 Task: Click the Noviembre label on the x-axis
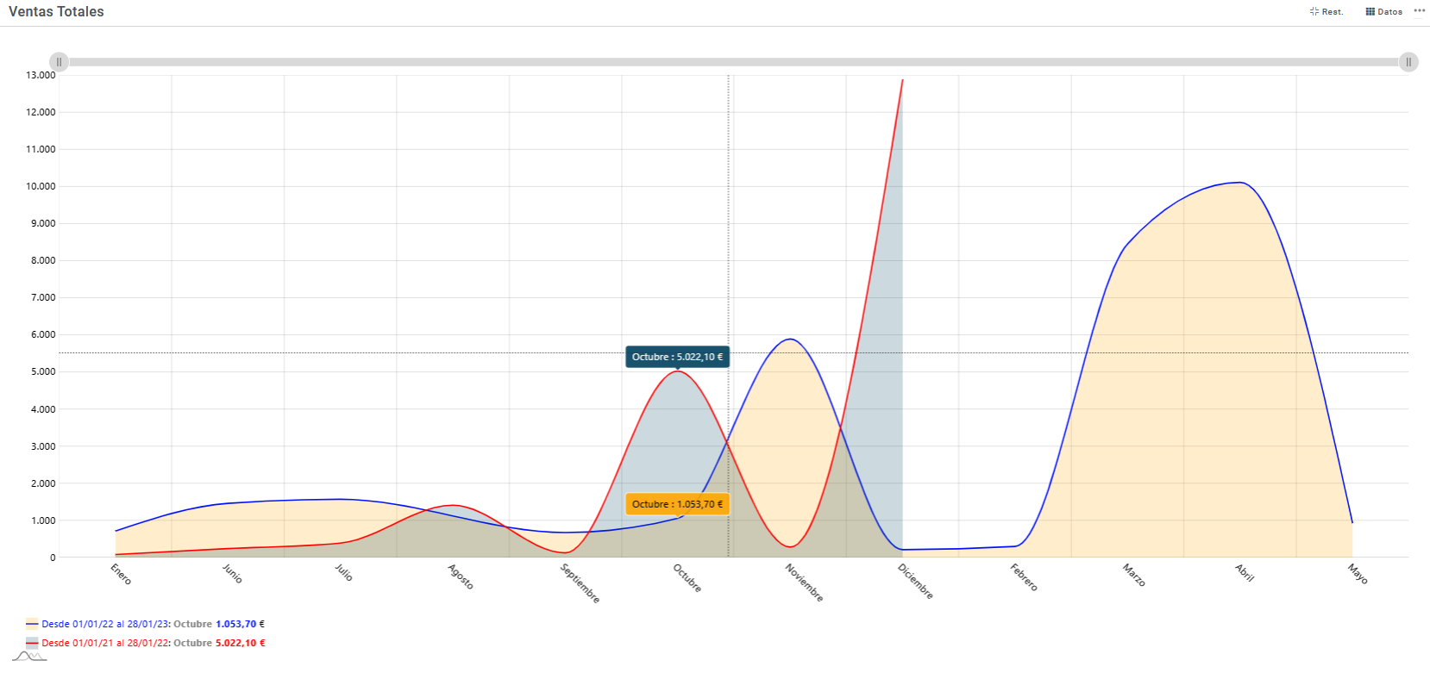(x=804, y=583)
